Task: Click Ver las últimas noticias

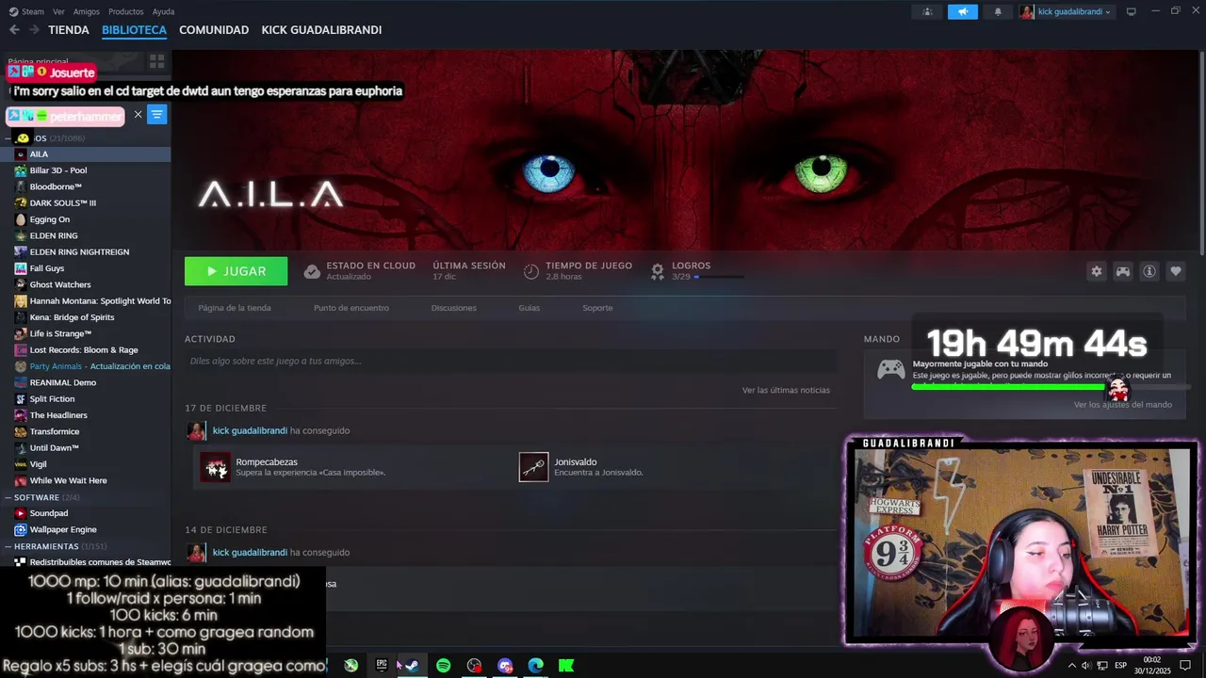Action: (x=786, y=390)
